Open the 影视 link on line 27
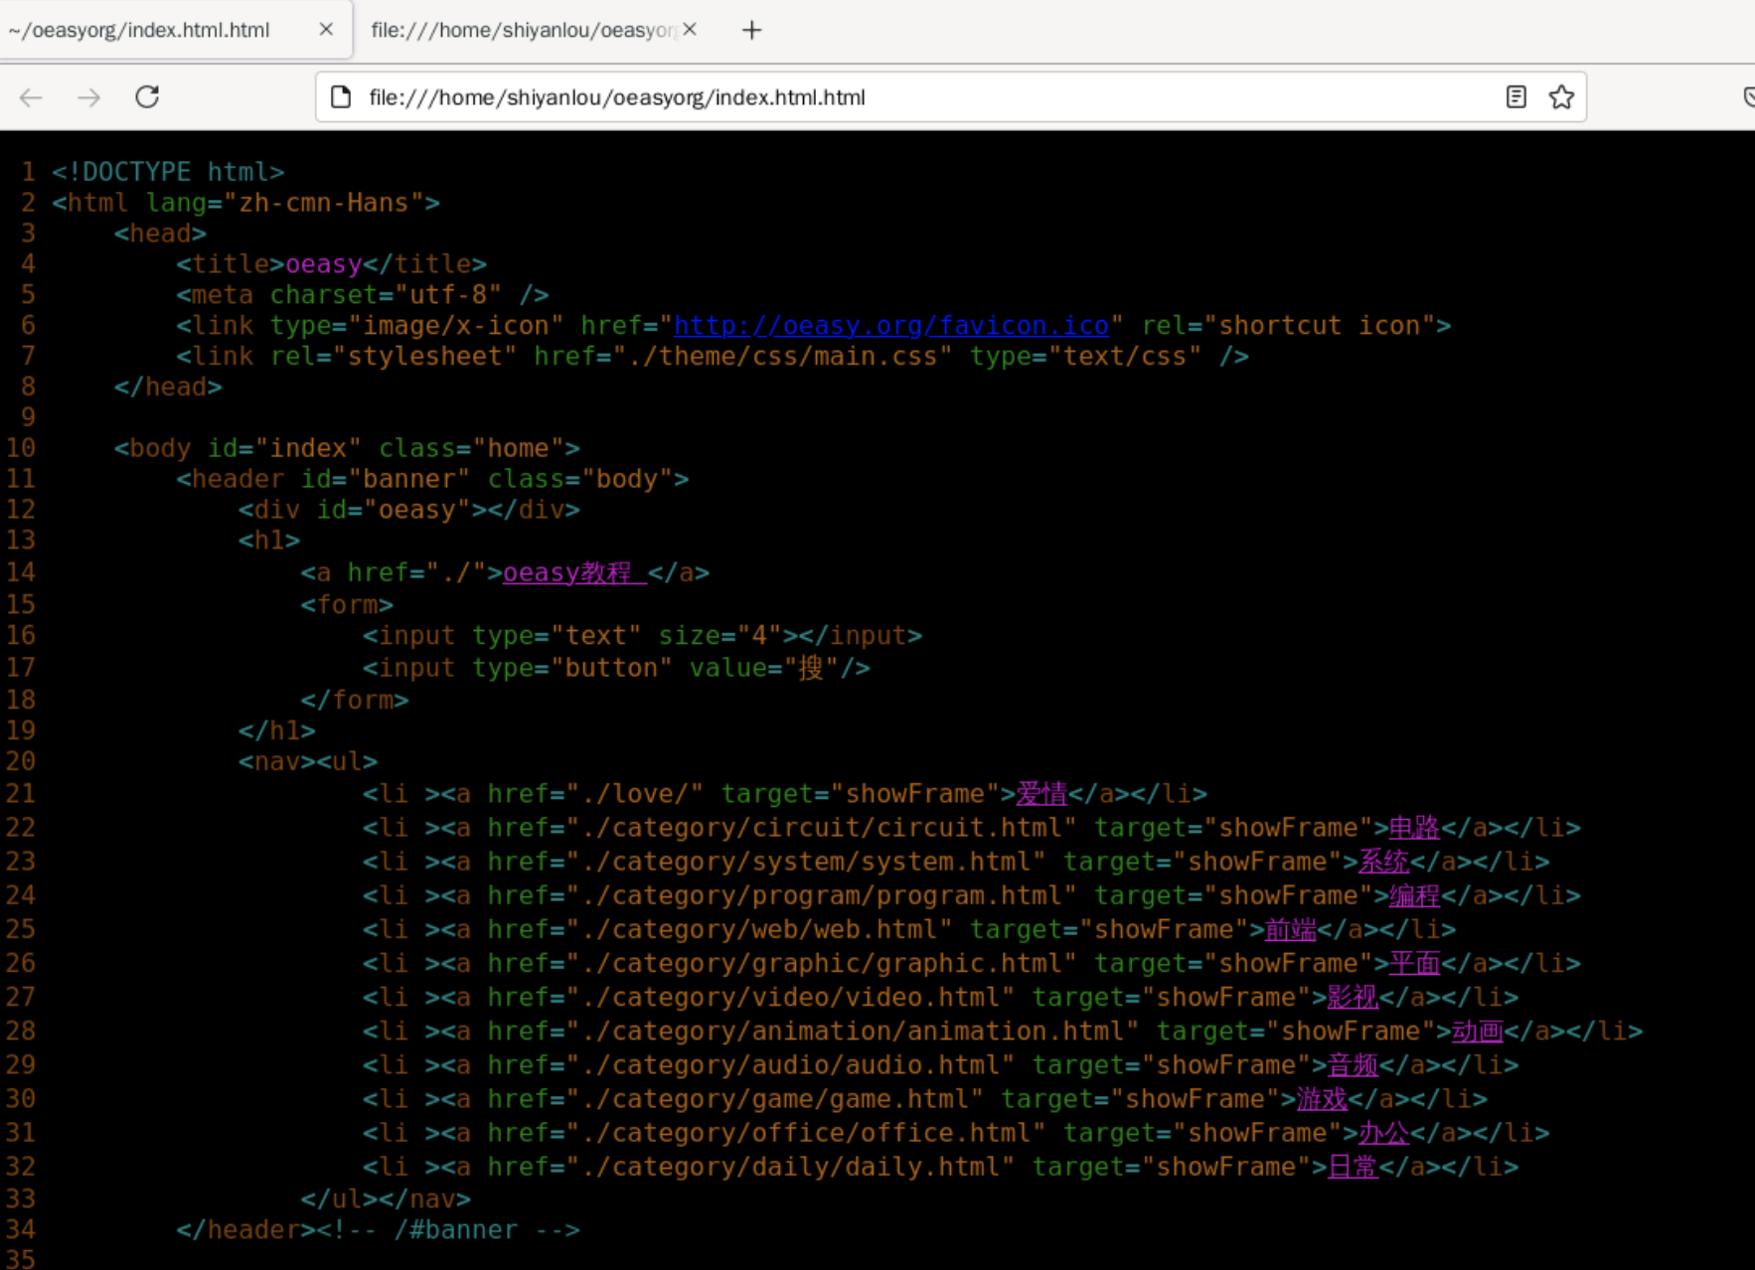The height and width of the screenshot is (1270, 1755). pyautogui.click(x=1353, y=996)
